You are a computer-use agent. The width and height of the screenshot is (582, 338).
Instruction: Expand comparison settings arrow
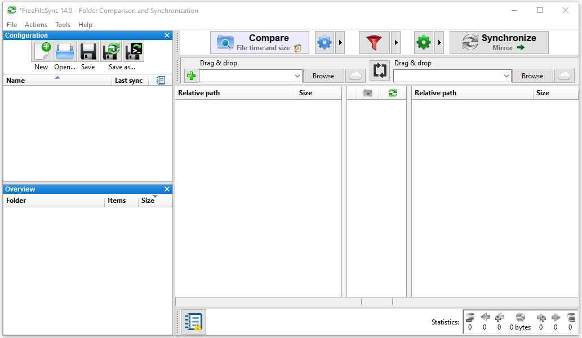click(340, 42)
